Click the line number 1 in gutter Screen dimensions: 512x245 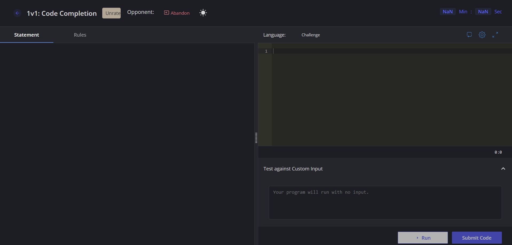[x=266, y=51]
